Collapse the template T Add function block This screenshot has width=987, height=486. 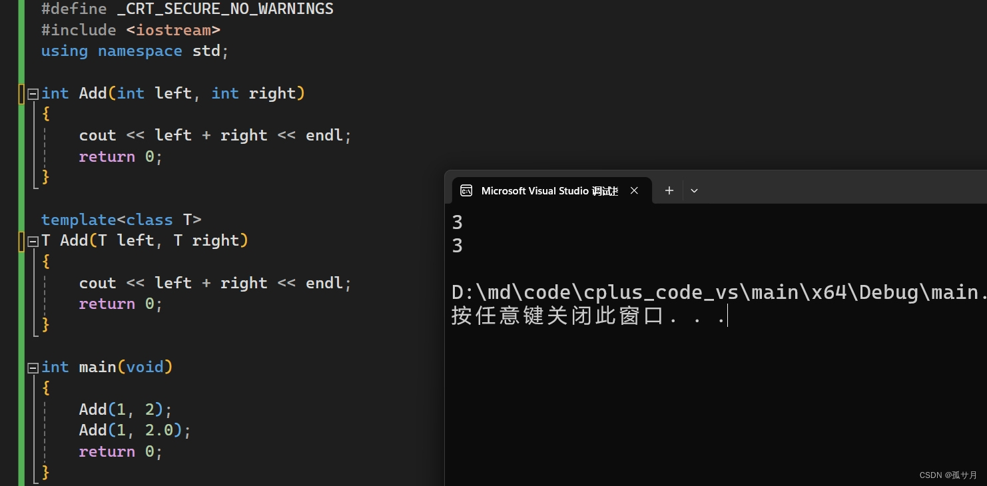[33, 242]
